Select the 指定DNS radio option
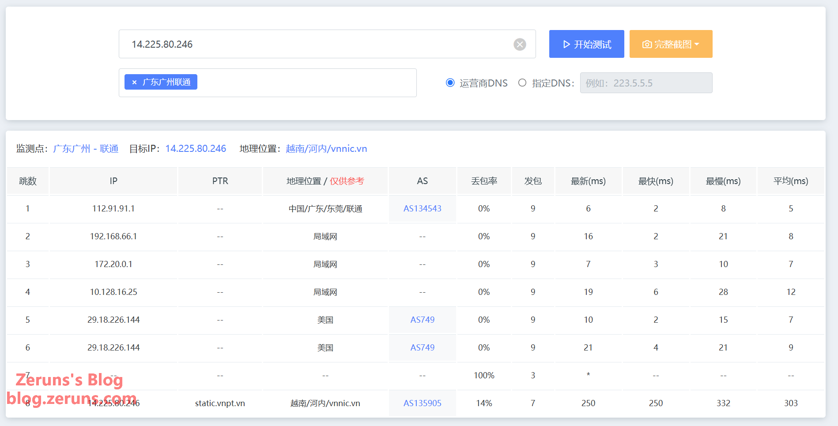The width and height of the screenshot is (838, 426). pos(522,83)
